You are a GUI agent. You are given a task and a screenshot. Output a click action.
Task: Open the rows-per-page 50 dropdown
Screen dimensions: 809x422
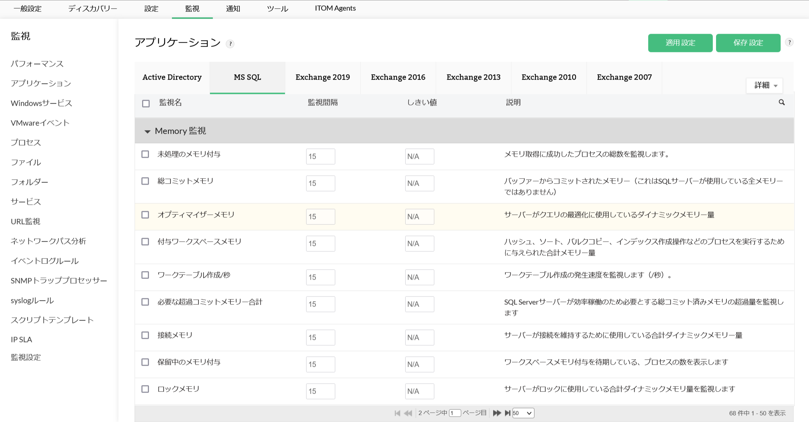[x=523, y=413]
